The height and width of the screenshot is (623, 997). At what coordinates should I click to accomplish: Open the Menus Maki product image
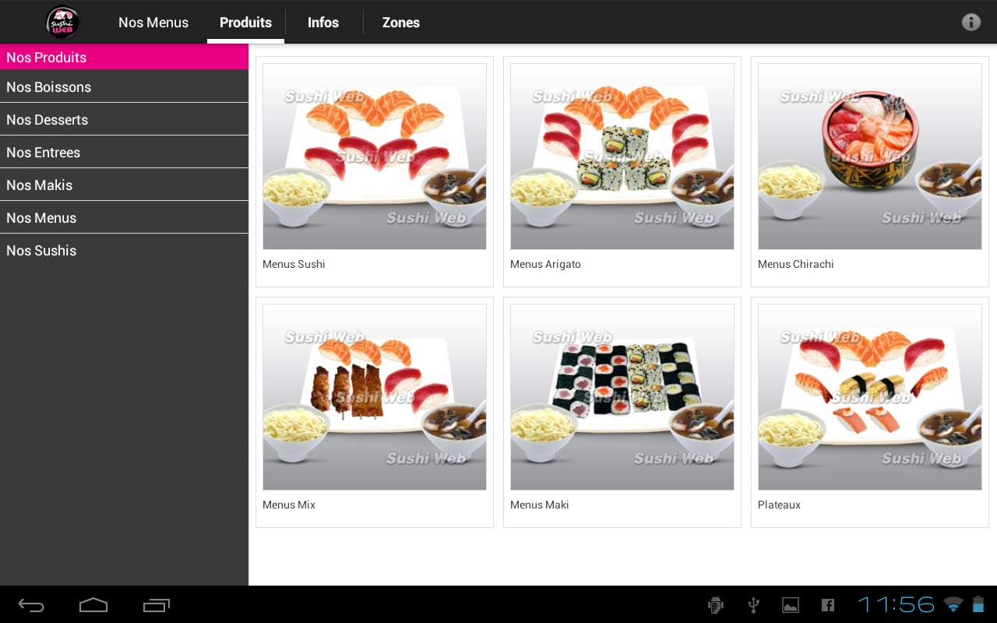point(622,397)
